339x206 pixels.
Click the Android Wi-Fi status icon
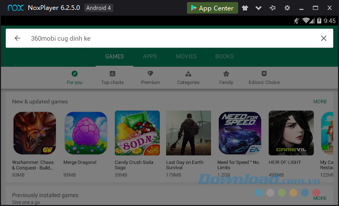click(306, 21)
